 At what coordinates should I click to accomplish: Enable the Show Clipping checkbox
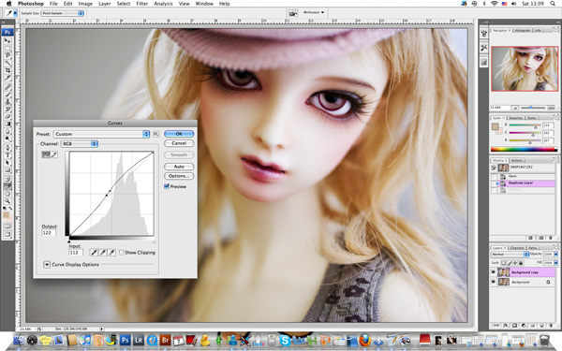tap(121, 253)
